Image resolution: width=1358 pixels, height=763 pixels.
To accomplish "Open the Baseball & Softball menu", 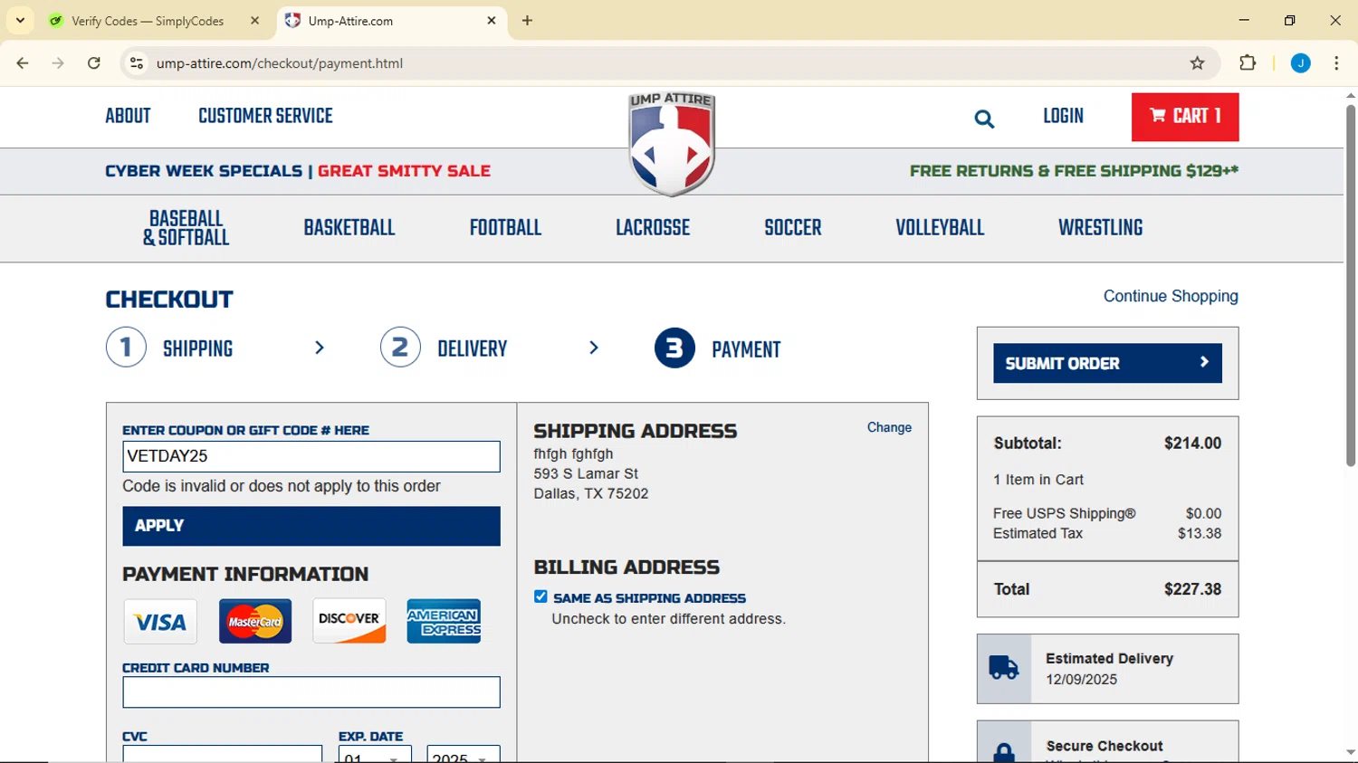I will [x=186, y=228].
